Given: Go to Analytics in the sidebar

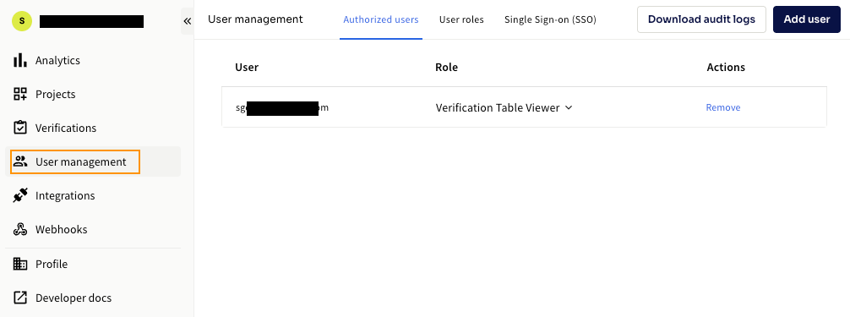Looking at the screenshot, I should tap(57, 60).
